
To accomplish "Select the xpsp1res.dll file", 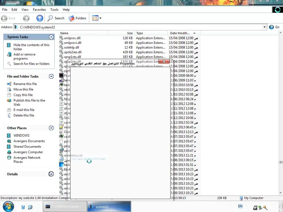I will 72,57.
